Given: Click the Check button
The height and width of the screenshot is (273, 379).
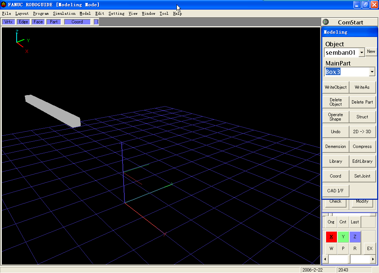Looking at the screenshot, I should pos(335,203).
